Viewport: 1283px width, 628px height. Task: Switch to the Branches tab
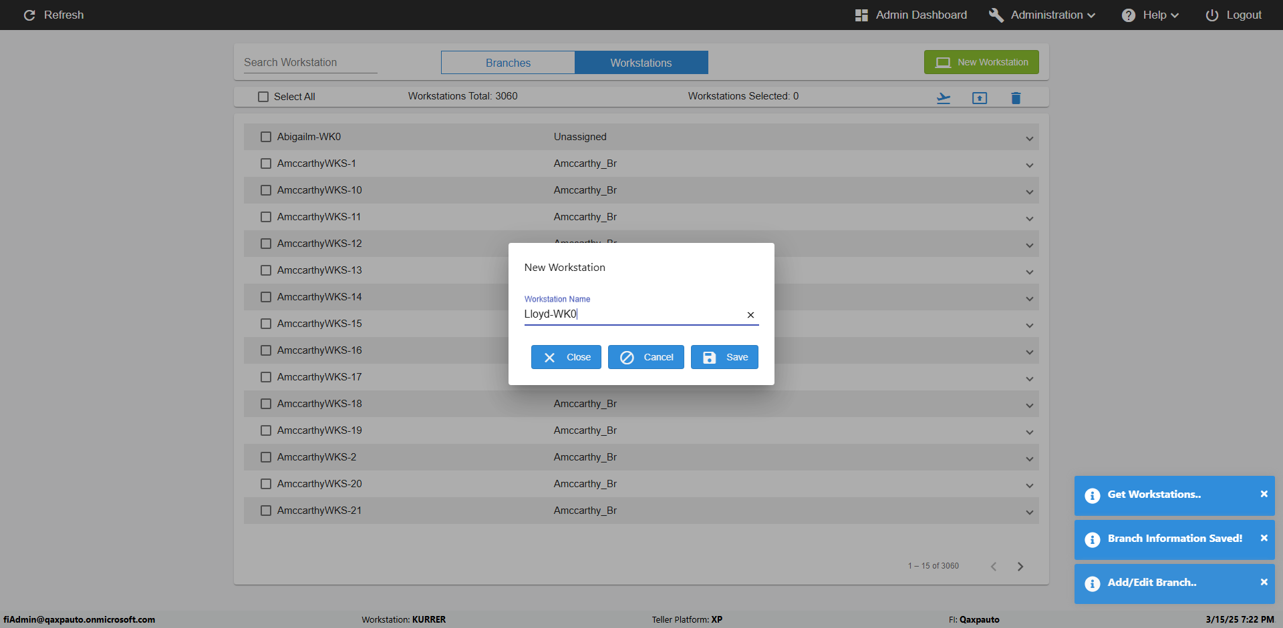[508, 63]
